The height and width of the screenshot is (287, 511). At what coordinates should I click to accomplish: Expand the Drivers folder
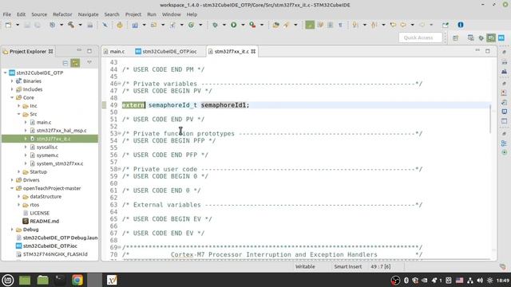[12, 179]
